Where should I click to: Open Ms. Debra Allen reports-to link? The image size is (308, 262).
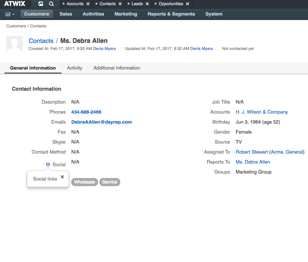(253, 162)
